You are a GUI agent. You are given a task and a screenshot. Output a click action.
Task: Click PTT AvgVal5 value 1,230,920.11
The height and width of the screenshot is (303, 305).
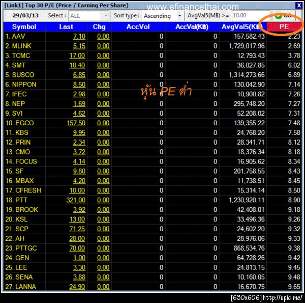[x=247, y=200]
